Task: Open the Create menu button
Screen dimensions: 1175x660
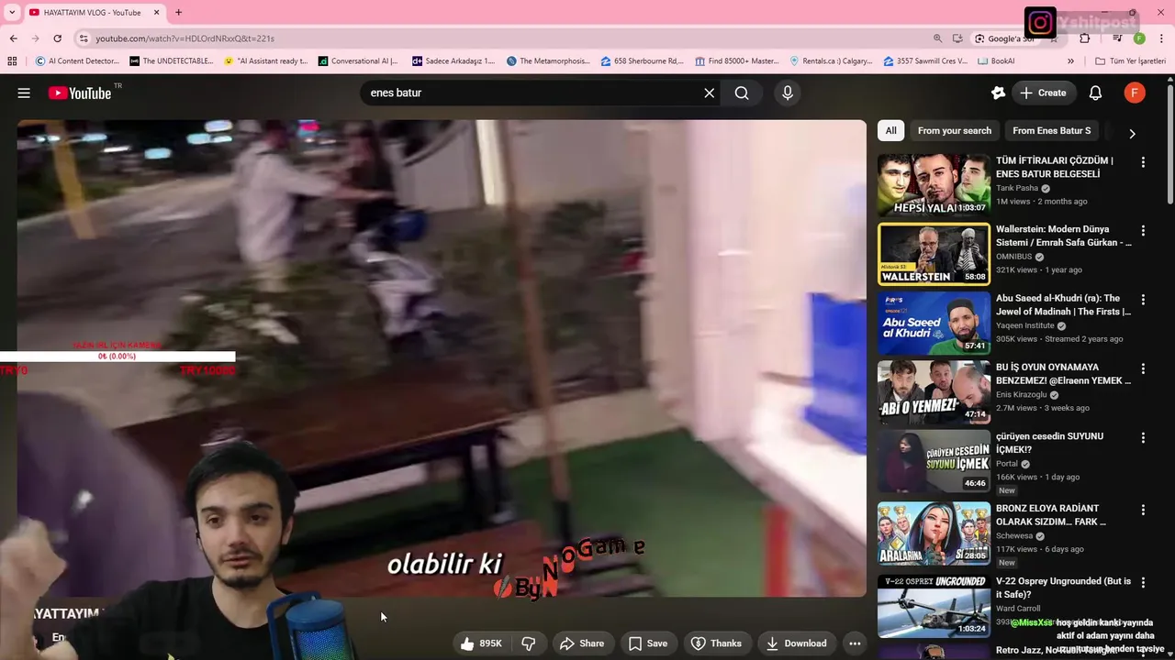Action: click(1043, 93)
